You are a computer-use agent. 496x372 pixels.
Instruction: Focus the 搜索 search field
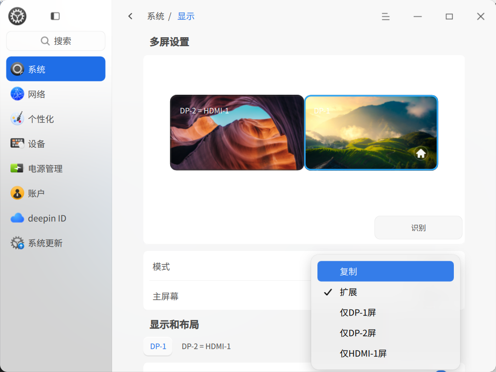click(x=56, y=41)
